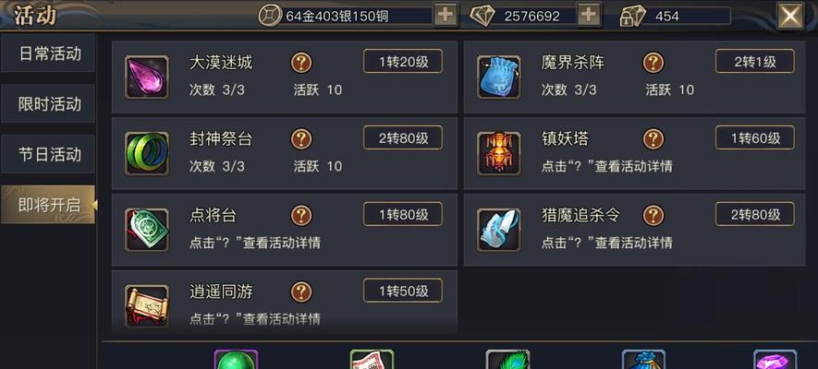Open help question mark for 大漠迷城
This screenshot has width=818, height=369.
301,63
